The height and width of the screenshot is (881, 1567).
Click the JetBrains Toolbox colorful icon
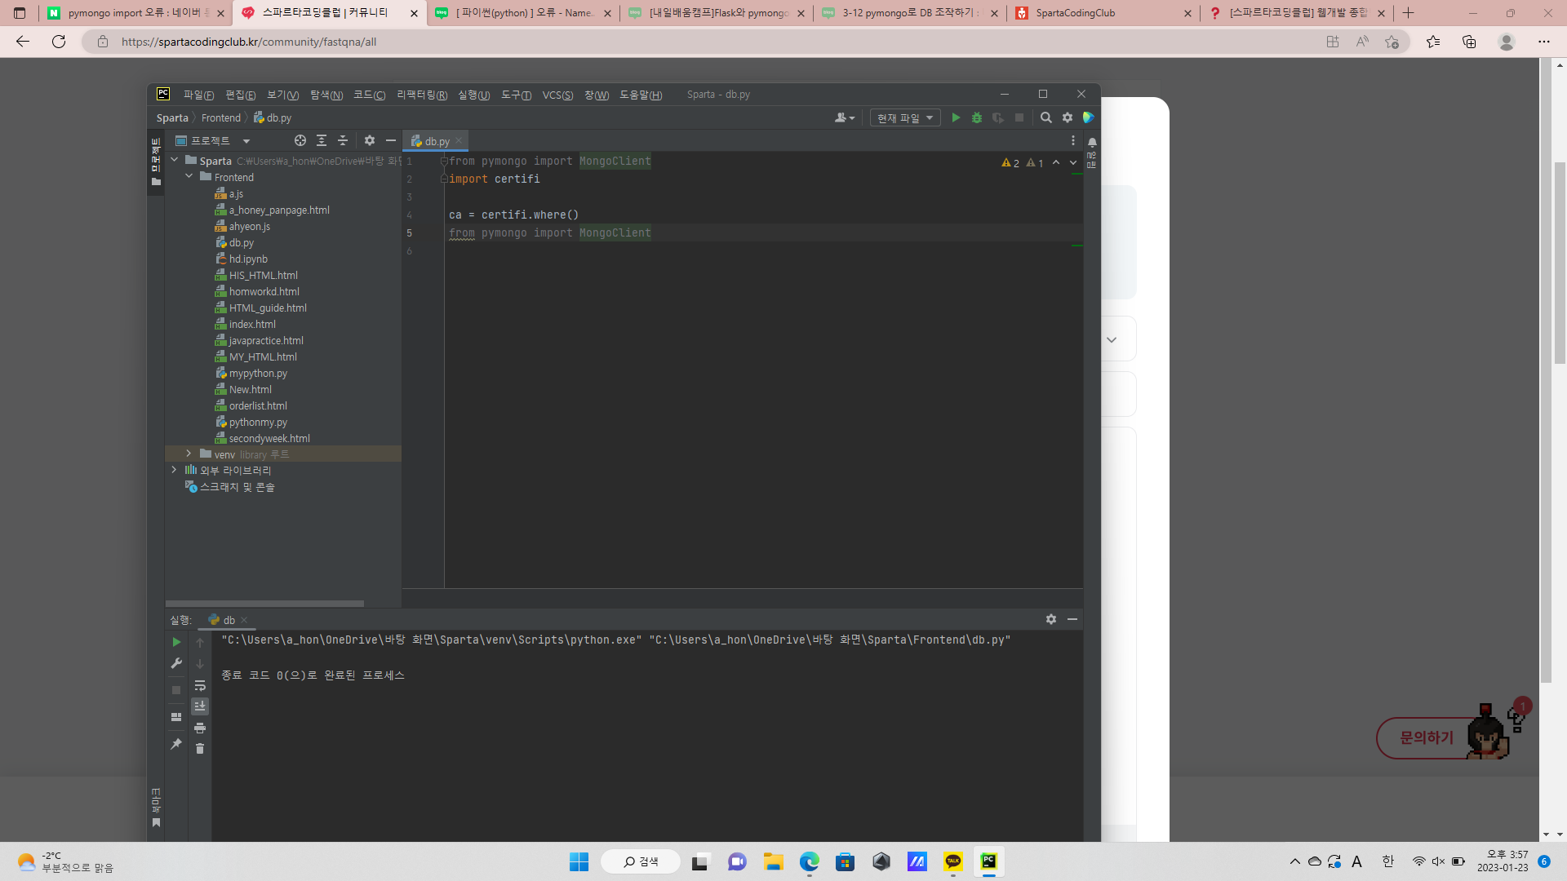point(1088,118)
